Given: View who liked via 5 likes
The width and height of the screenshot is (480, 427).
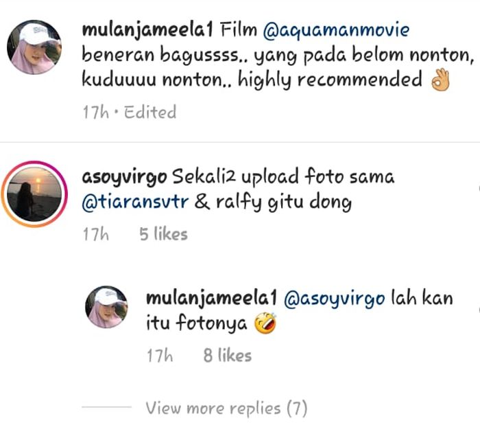Looking at the screenshot, I should (163, 234).
